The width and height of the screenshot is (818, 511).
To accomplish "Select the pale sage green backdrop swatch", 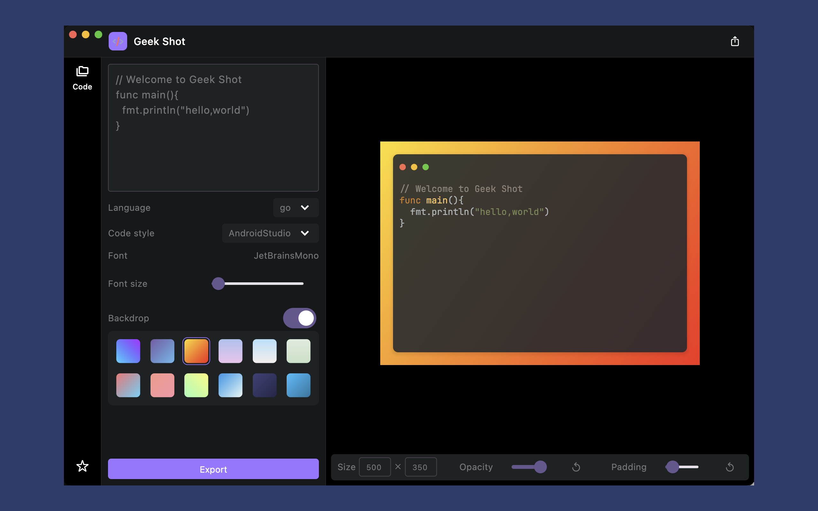I will click(298, 351).
